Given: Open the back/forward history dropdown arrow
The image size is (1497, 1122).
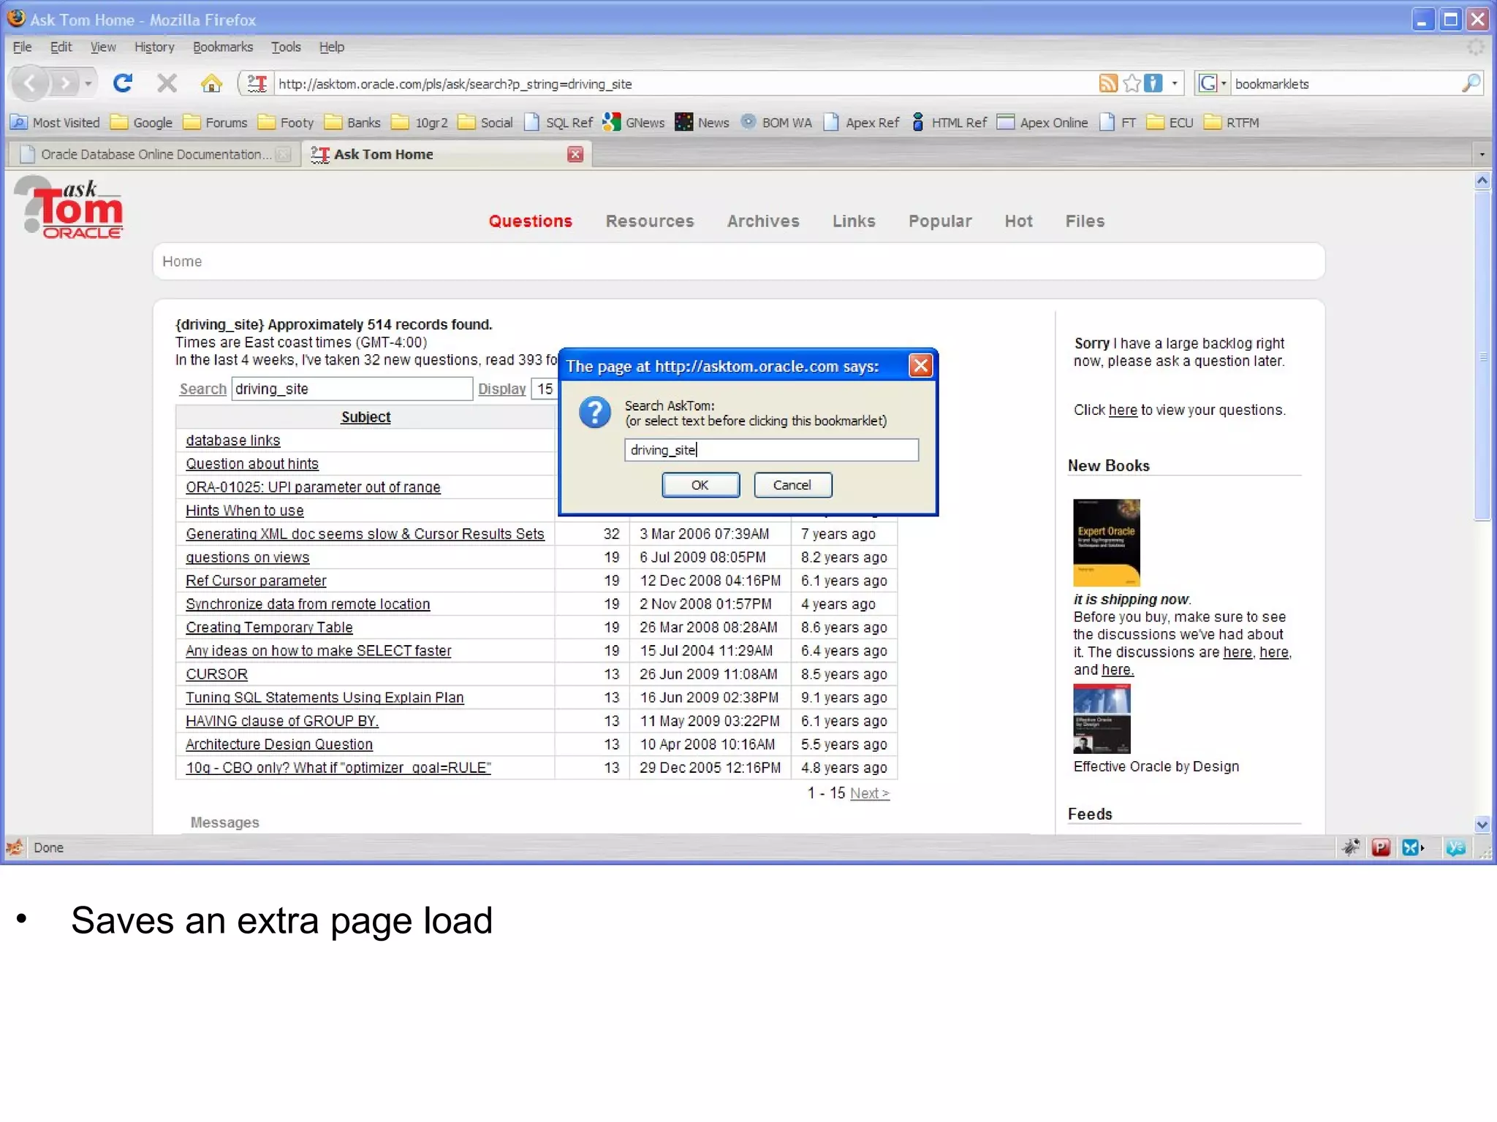Looking at the screenshot, I should (x=88, y=83).
